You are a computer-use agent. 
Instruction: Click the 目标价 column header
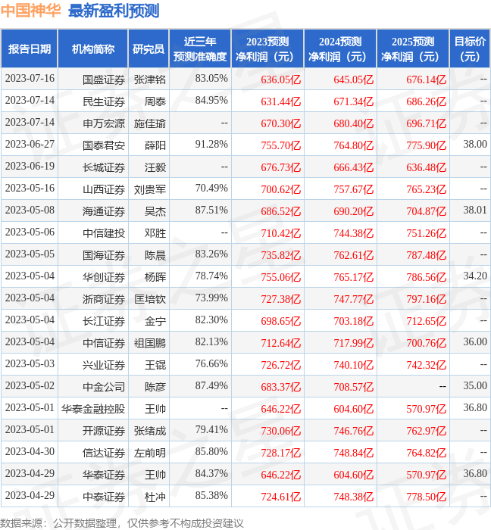470,48
